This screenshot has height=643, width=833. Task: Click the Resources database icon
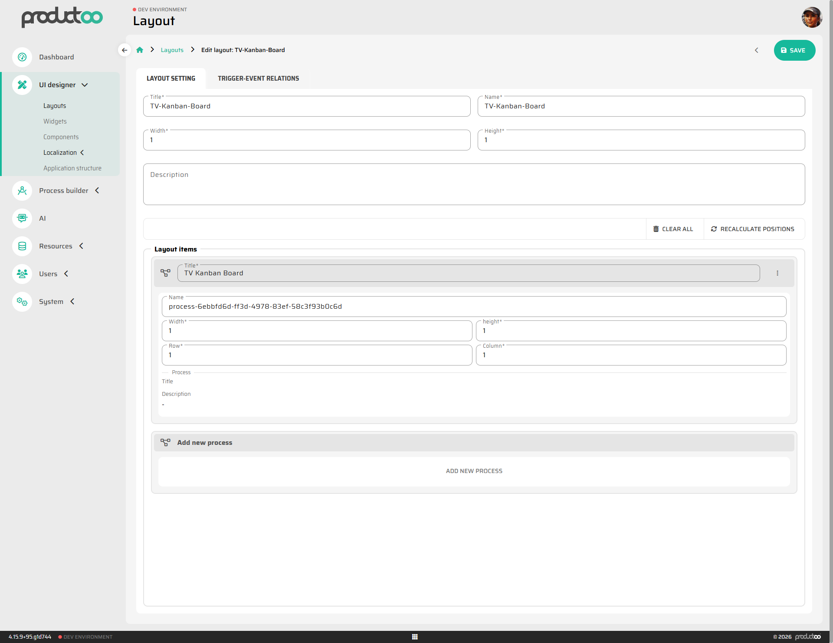point(22,246)
